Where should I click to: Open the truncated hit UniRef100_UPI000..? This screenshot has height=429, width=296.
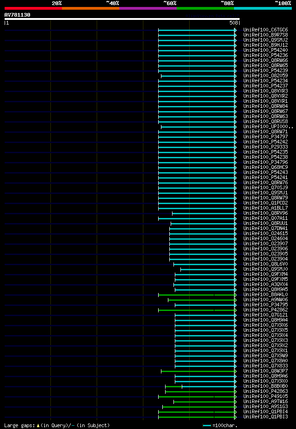(x=268, y=127)
